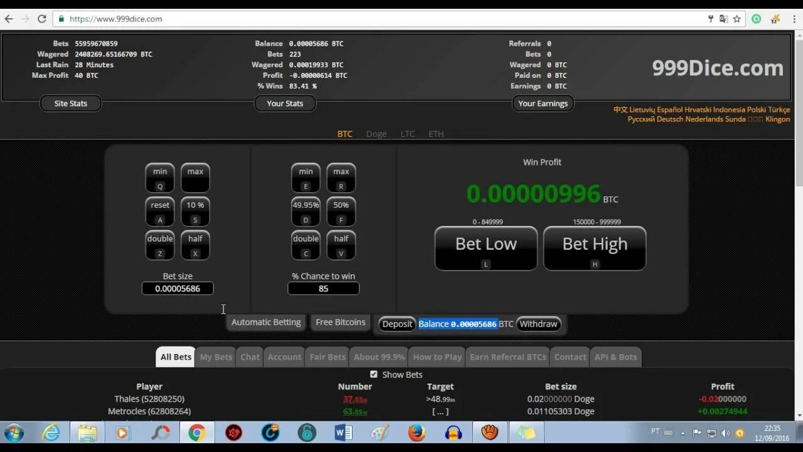This screenshot has width=803, height=452.
Task: Open the How to Play tab
Action: (x=437, y=357)
